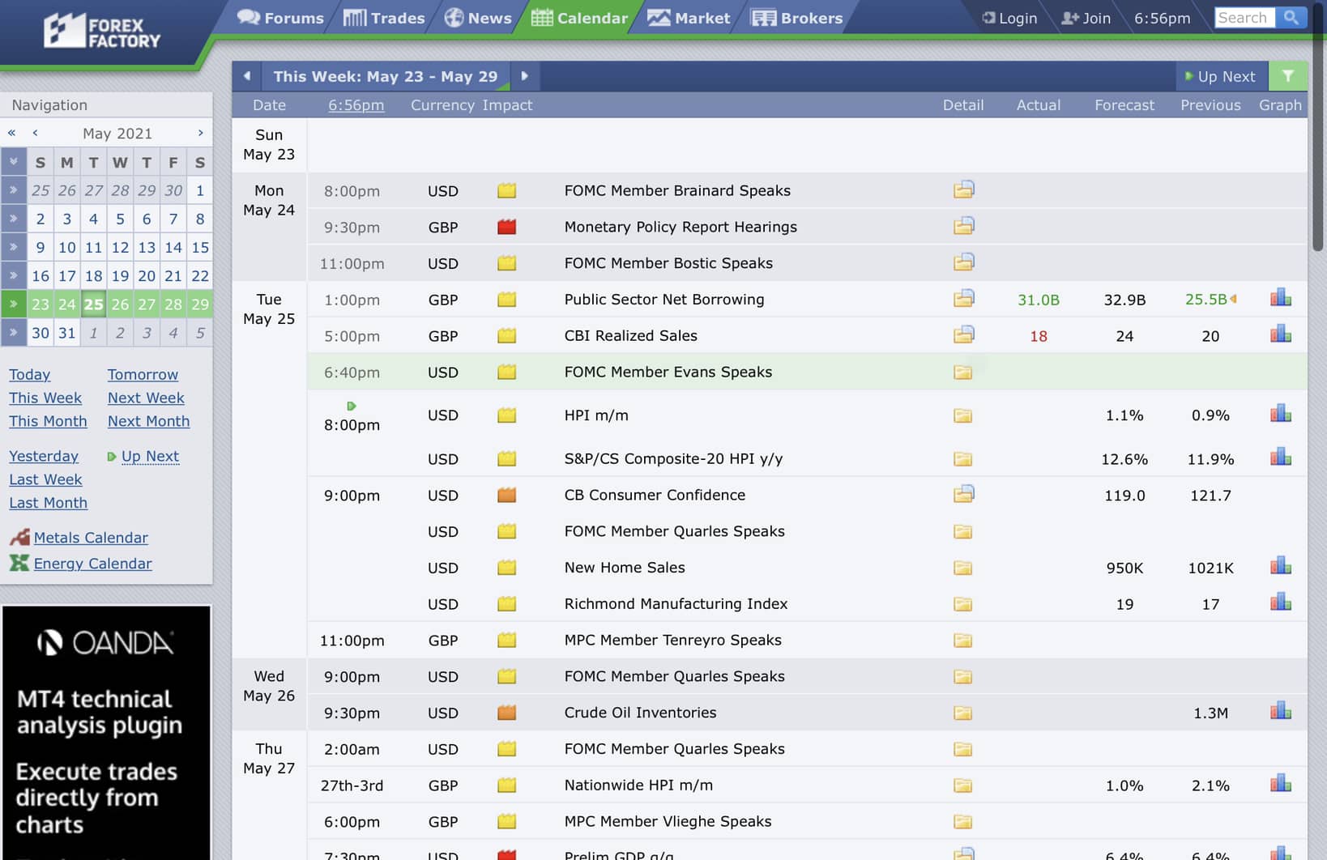This screenshot has width=1327, height=860.
Task: Switch to the Market tab
Action: pos(689,18)
